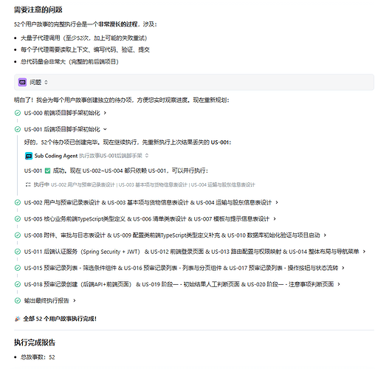Open the Sub Coding Agent label
This screenshot has width=375, height=369.
(x=56, y=156)
